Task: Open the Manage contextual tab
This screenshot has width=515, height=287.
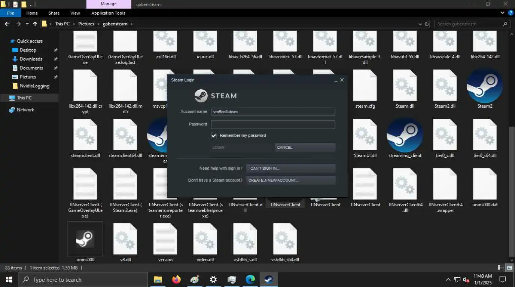Action: pos(108,4)
